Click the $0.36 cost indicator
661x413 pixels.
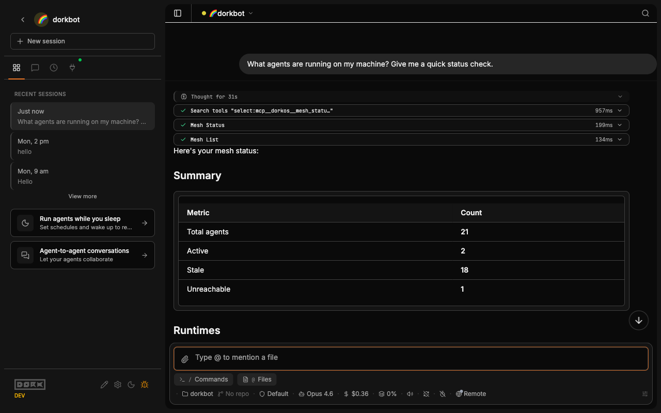356,394
